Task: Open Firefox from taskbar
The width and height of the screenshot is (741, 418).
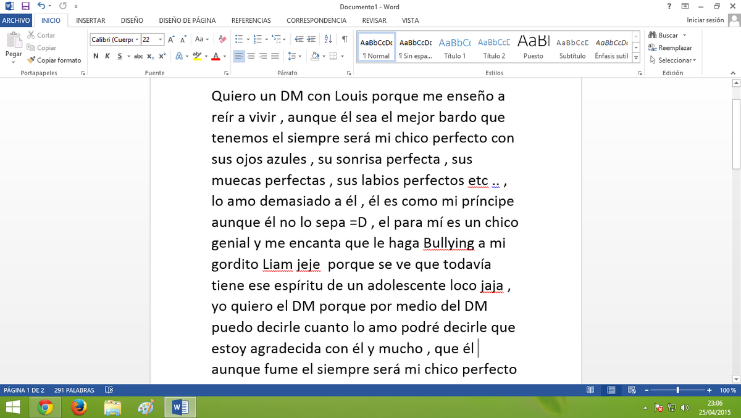Action: (78, 407)
